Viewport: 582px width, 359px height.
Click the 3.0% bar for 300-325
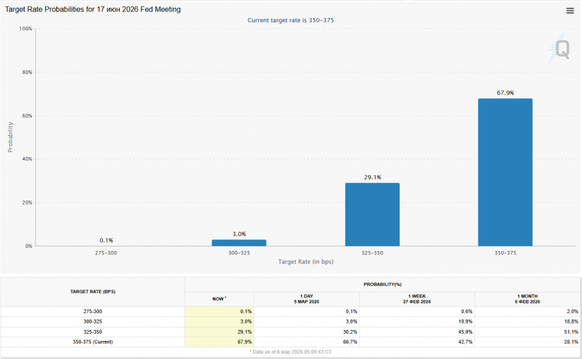(239, 243)
